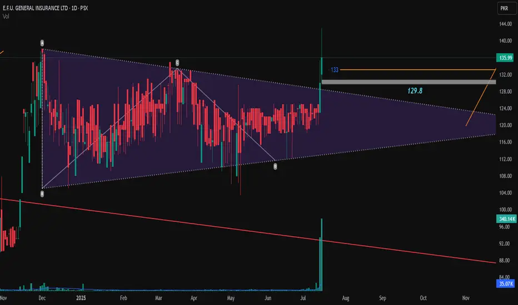Click the Jul label on time axis
Viewport: 518px width, 305px height.
(303, 298)
